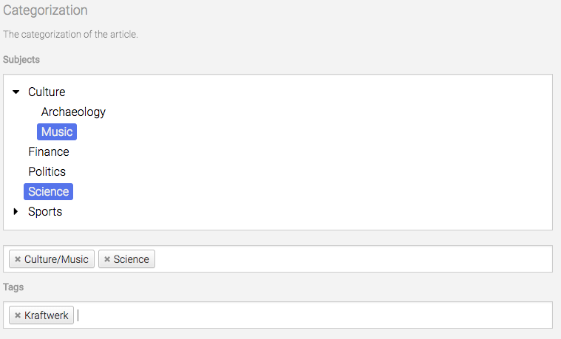Delete the Kraftwerk tag with its x

[x=18, y=315]
